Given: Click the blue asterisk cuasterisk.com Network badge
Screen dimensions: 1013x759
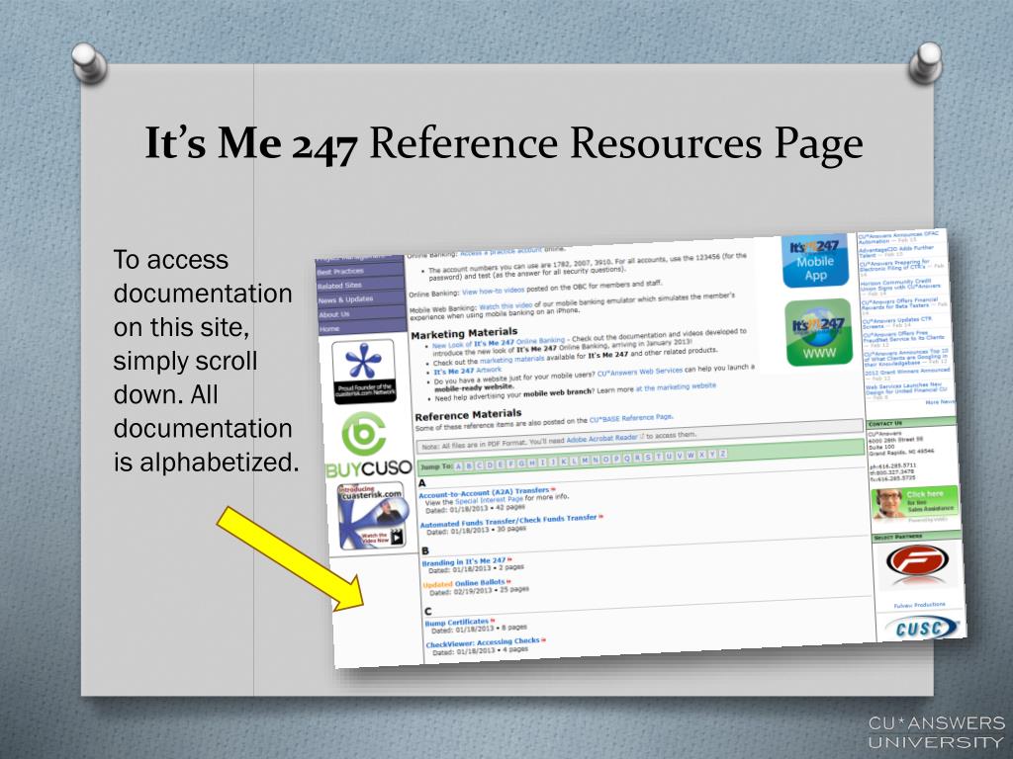Looking at the screenshot, I should point(364,372).
